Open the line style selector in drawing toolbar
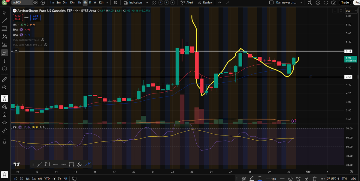This screenshot has height=181, width=360. (x=282, y=179)
